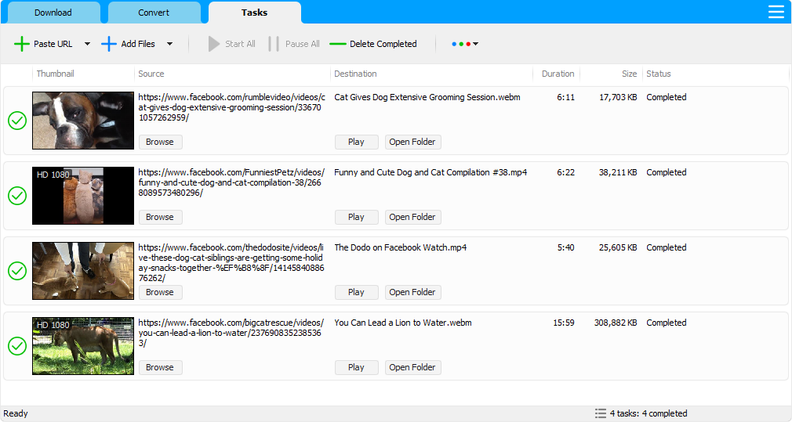Viewport: 792px width, 422px height.
Task: Open the three colored dots dropdown
Action: tap(465, 44)
